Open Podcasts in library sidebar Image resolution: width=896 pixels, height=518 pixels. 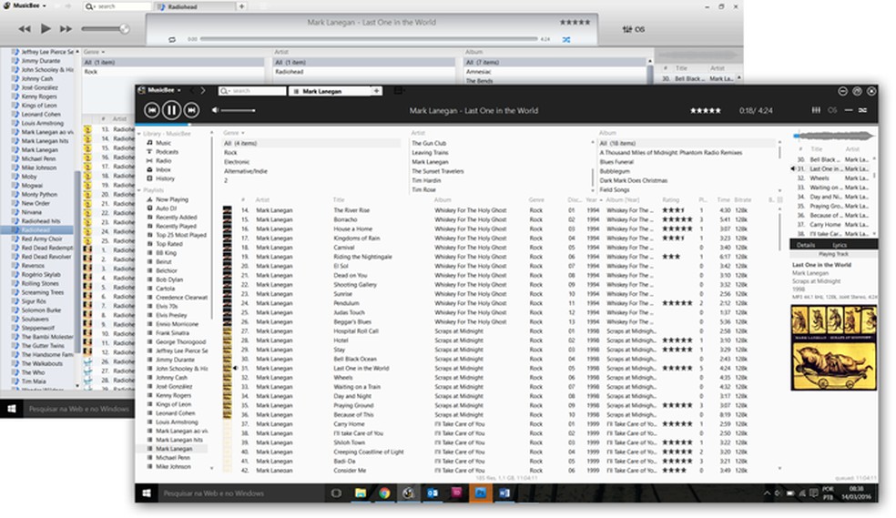(167, 152)
